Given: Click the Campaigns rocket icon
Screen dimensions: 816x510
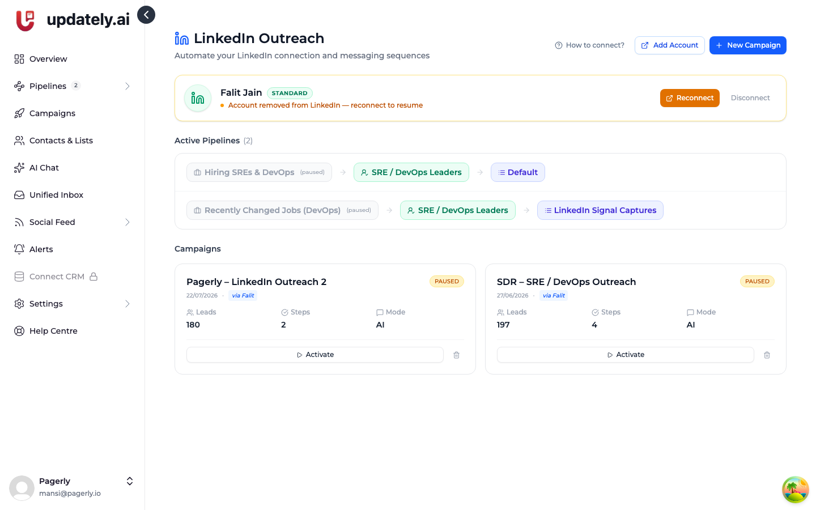Looking at the screenshot, I should tap(19, 113).
